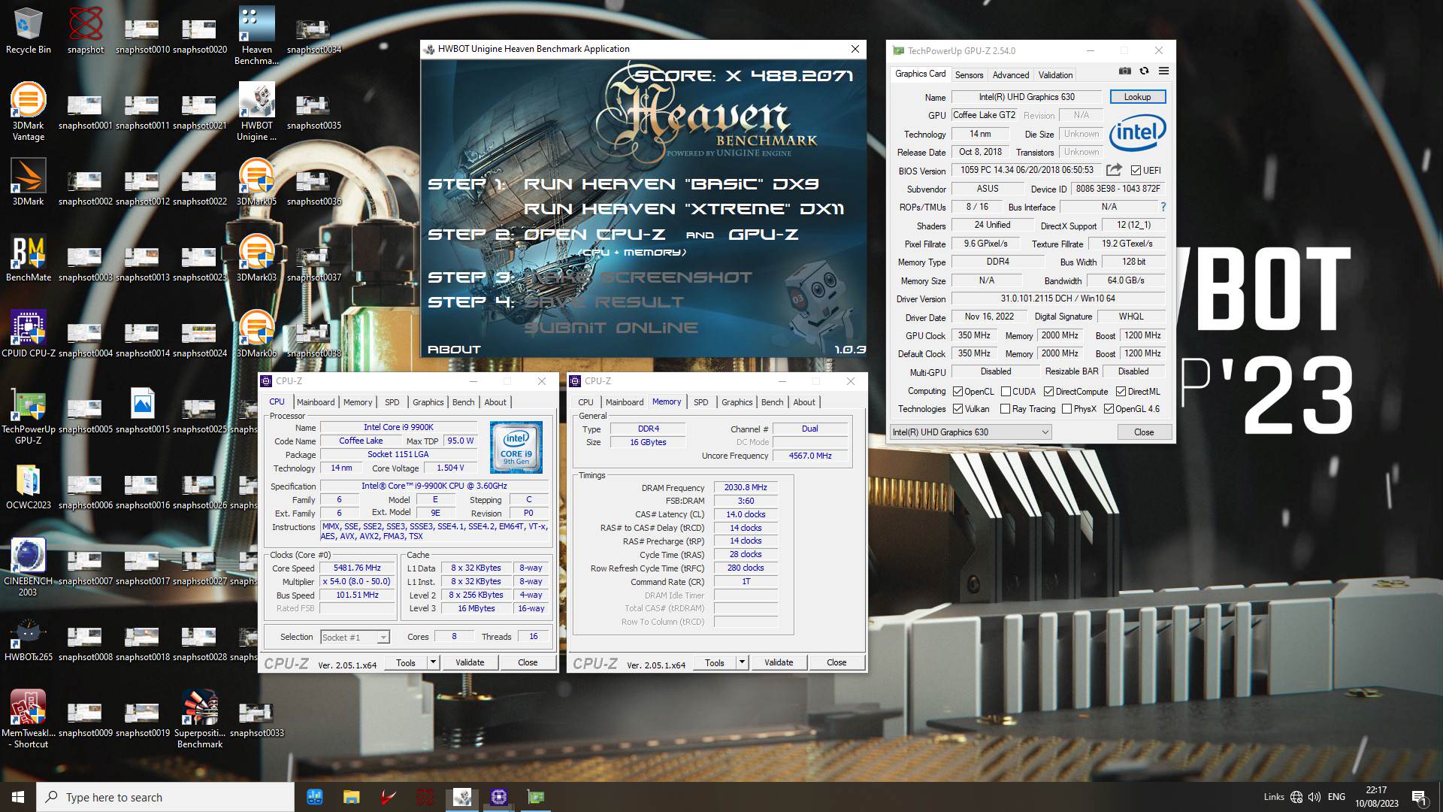
Task: Select the Heaven Benchmark desktop icon
Action: (x=257, y=36)
